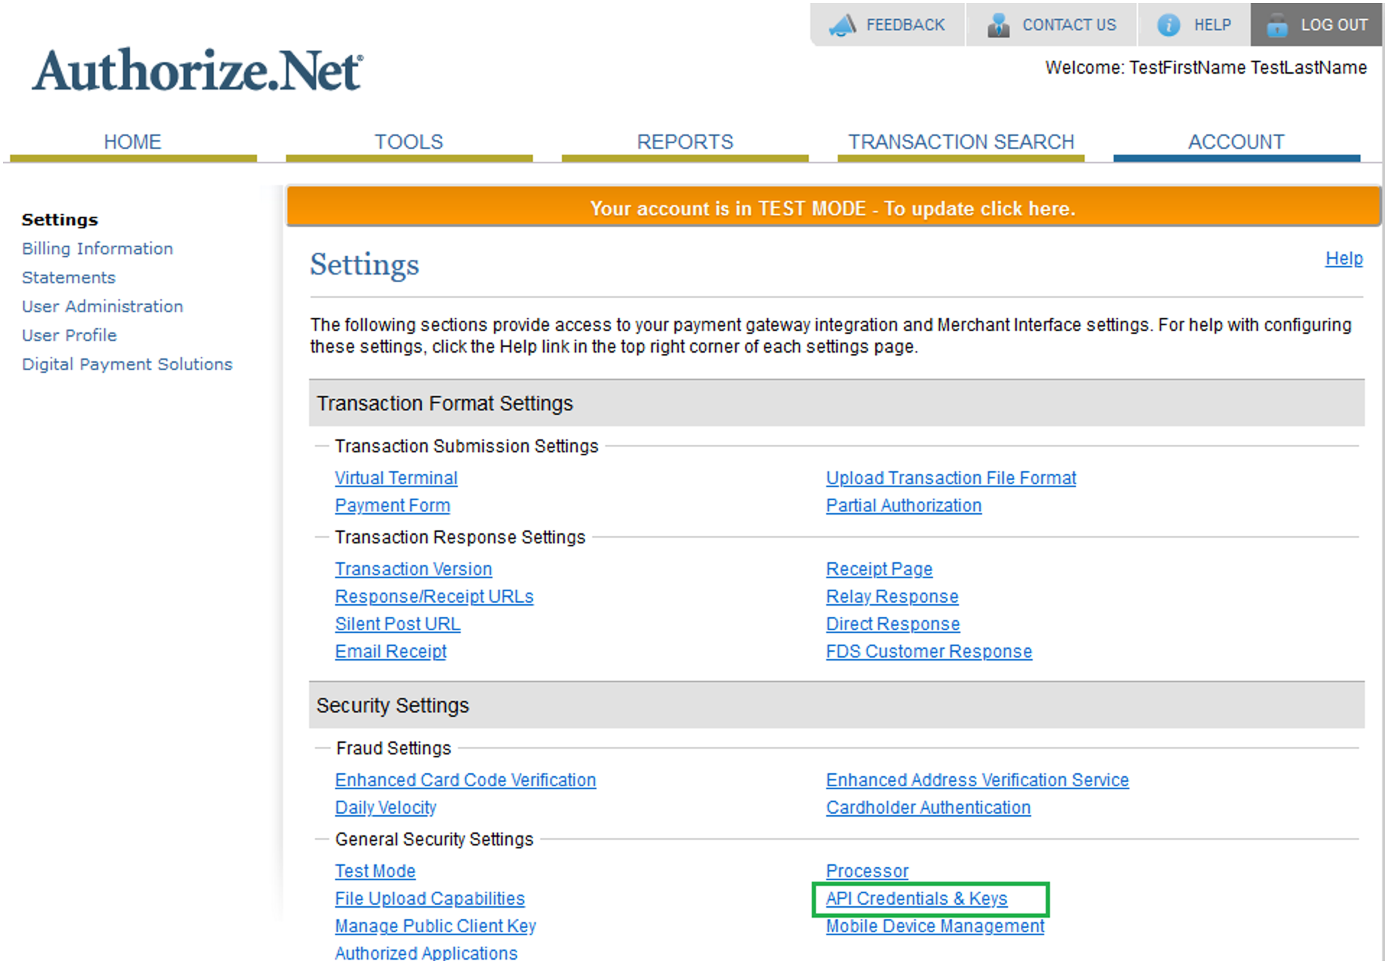
Task: Open the File Upload Capabilities link
Action: pyautogui.click(x=430, y=899)
